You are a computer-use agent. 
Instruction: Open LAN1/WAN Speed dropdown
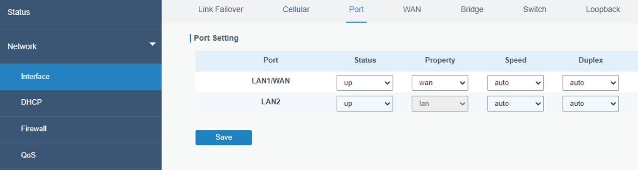pos(516,82)
